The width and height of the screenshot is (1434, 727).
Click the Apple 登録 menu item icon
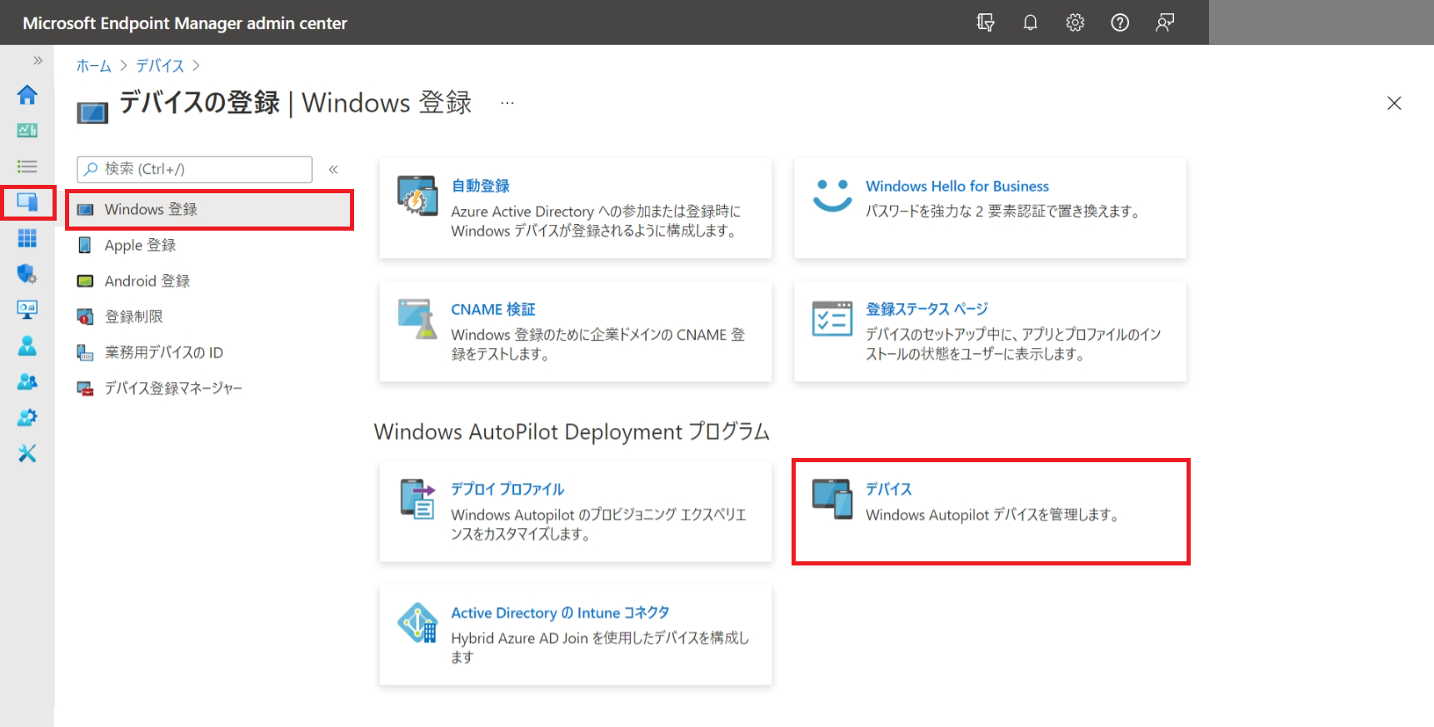pos(85,245)
